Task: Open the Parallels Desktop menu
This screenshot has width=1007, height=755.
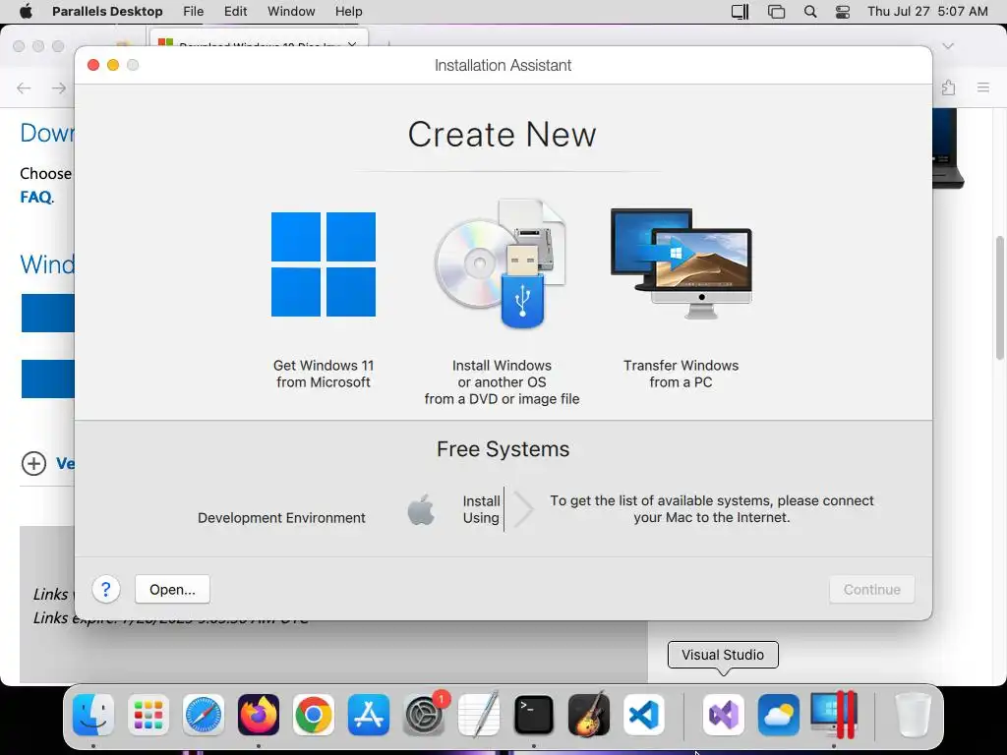Action: [107, 12]
